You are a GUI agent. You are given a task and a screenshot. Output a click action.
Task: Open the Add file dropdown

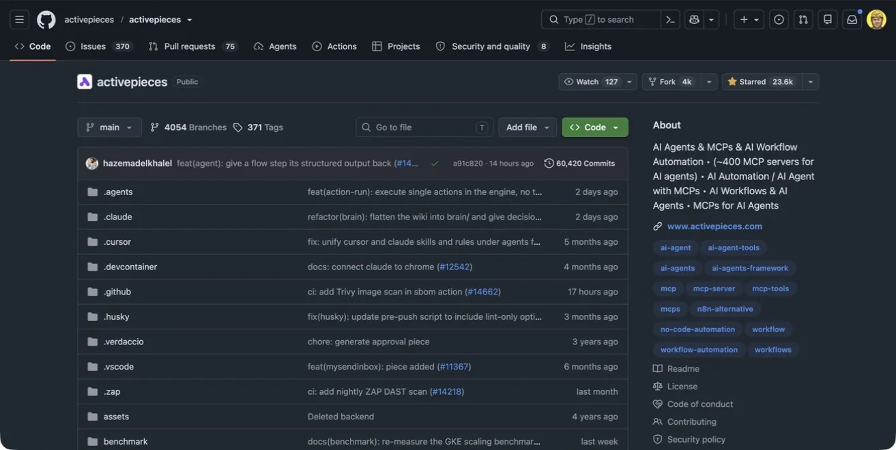pos(528,127)
